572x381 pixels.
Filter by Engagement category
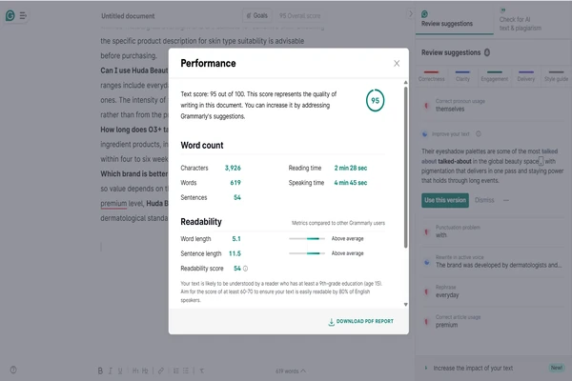(494, 76)
